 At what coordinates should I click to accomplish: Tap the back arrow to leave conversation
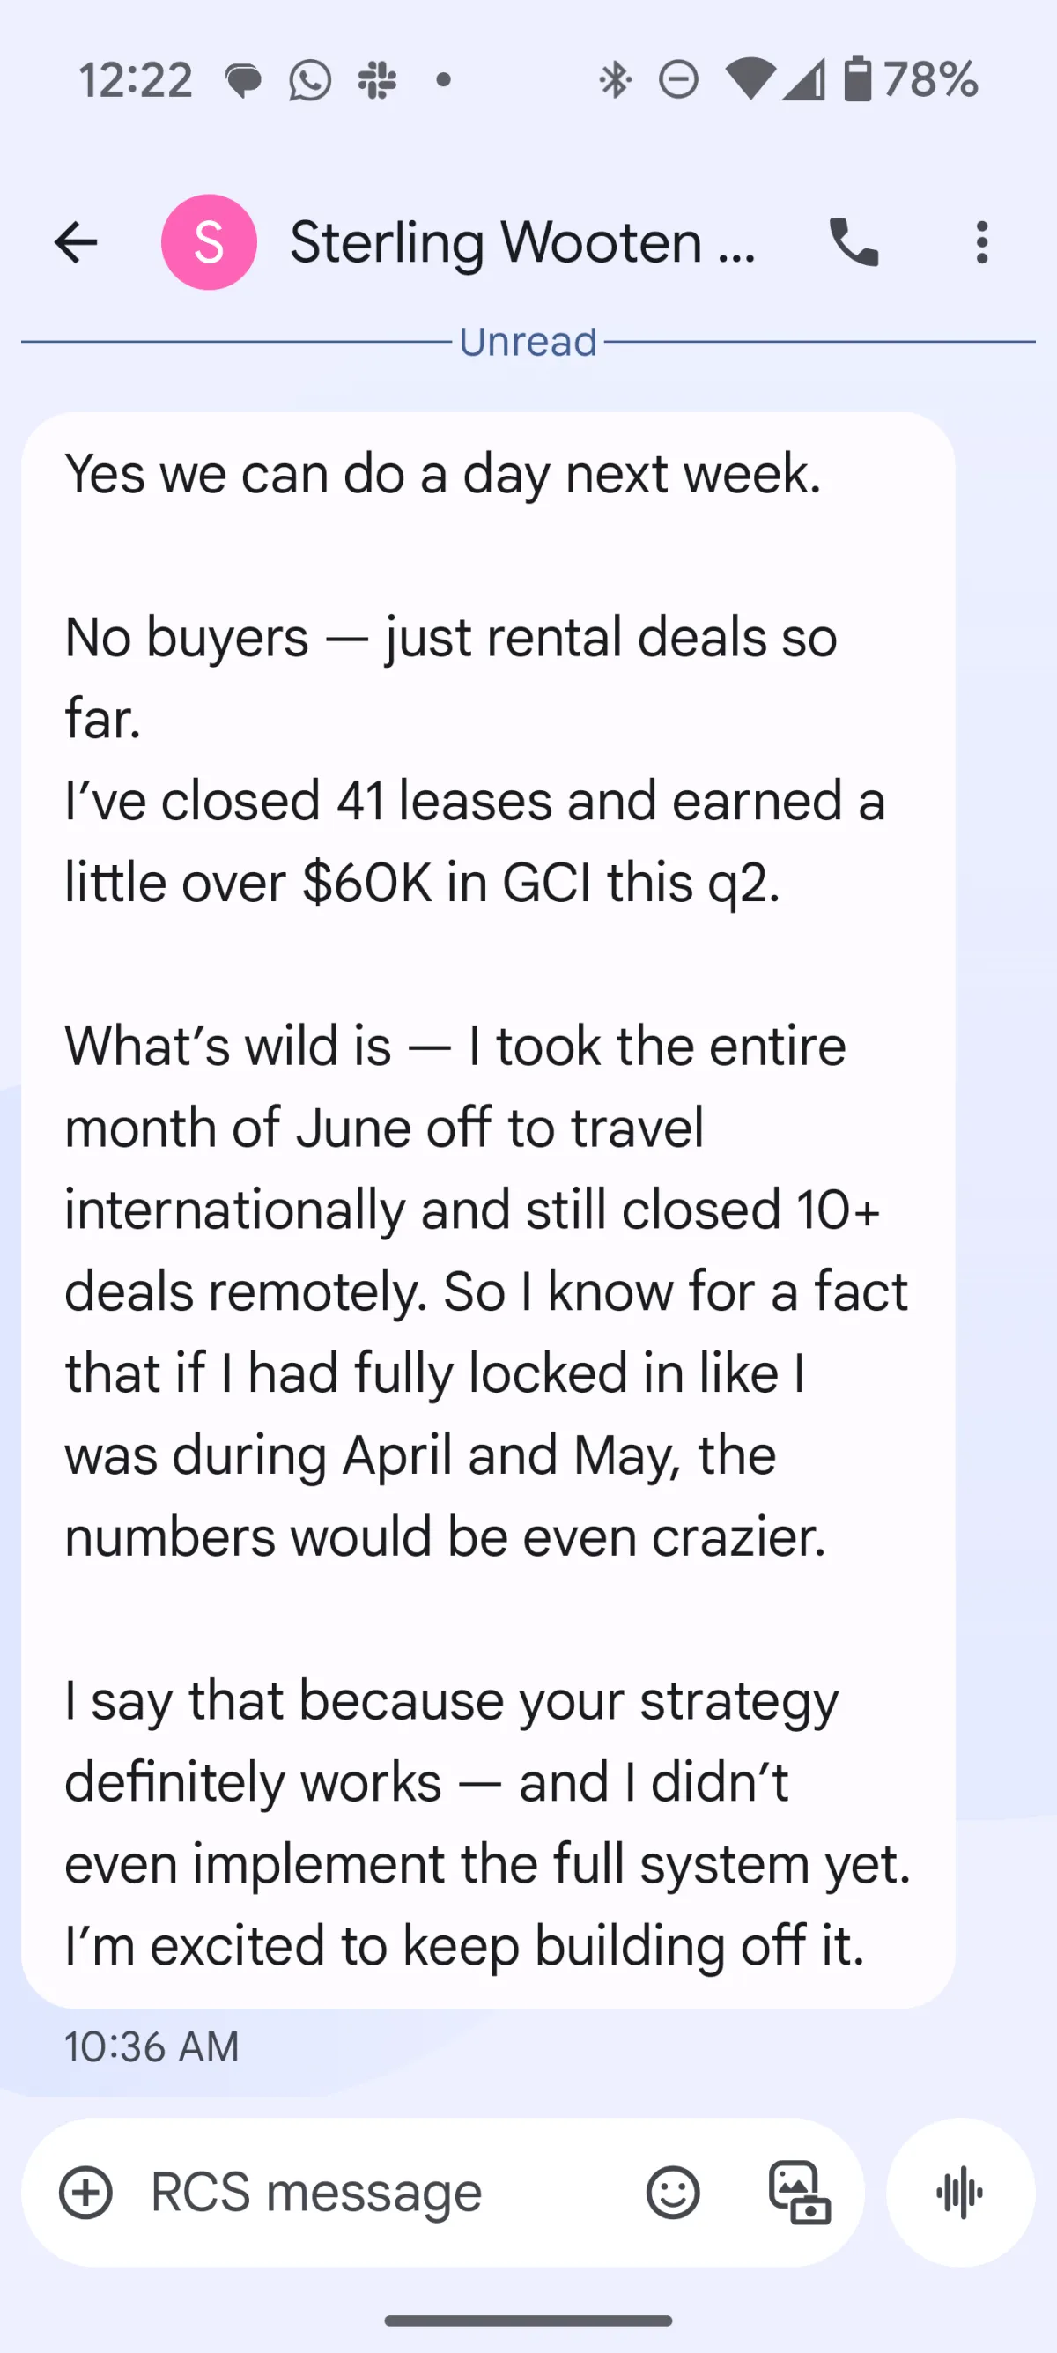coord(76,243)
